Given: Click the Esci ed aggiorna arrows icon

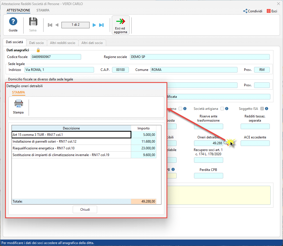Looking at the screenshot, I should pos(120,22).
